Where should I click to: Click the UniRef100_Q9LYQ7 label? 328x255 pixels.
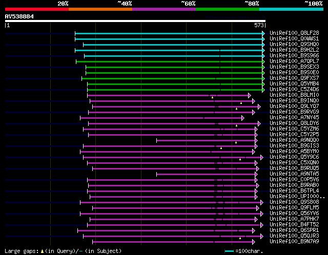tap(294, 107)
